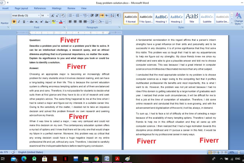Switch to Draft view in status bar
Screen dimensions: 244x163
(x=226, y=152)
